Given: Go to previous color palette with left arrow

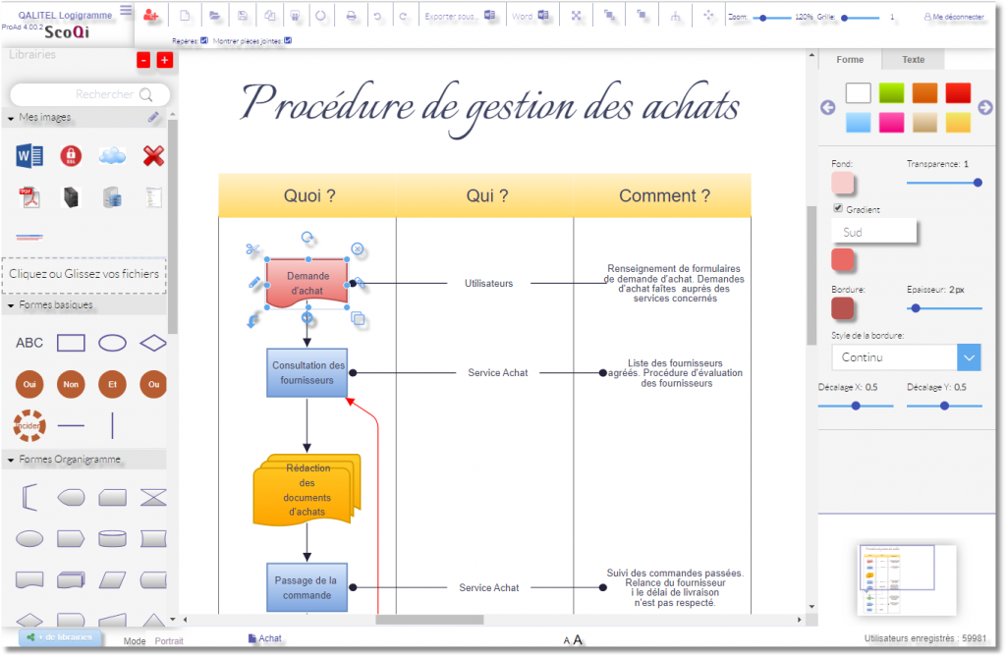Looking at the screenshot, I should click(x=827, y=107).
